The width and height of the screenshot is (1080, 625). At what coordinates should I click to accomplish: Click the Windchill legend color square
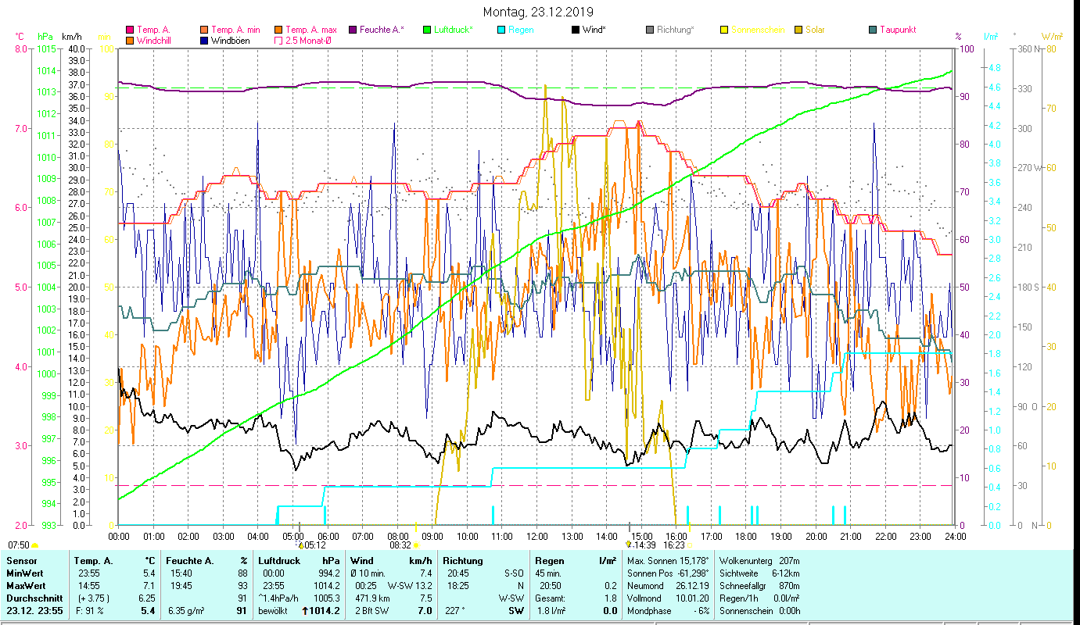click(x=130, y=41)
